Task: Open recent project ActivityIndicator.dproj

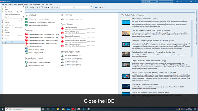Action: click(x=72, y=32)
